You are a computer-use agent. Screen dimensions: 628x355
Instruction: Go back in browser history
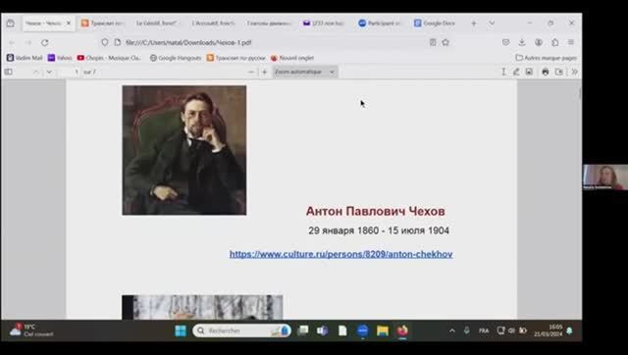pyautogui.click(x=12, y=42)
